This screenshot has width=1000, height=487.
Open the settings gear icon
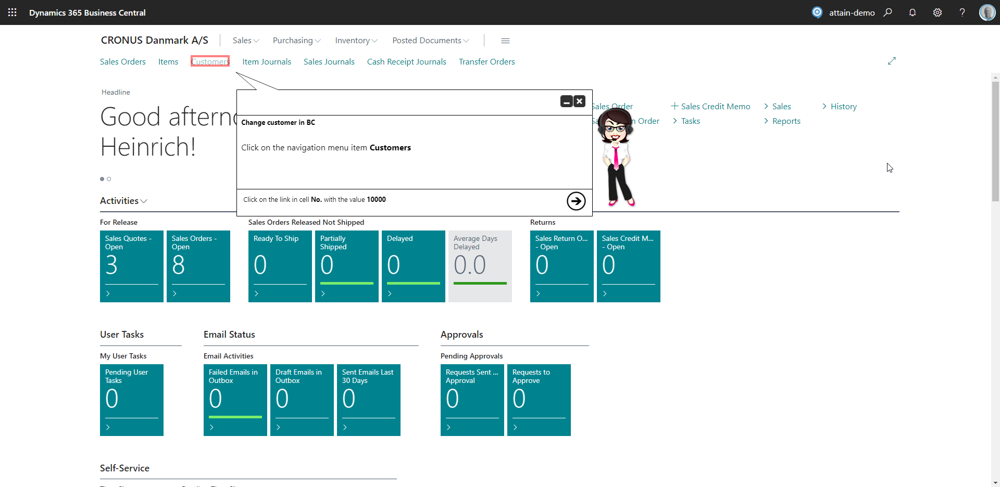point(938,12)
